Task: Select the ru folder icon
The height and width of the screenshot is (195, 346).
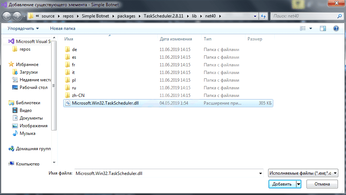Action: pos(68,88)
